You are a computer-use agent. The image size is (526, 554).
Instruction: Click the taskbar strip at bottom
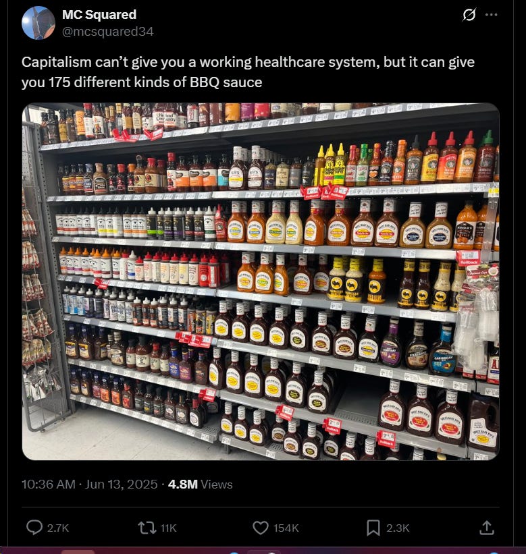tap(263, 551)
